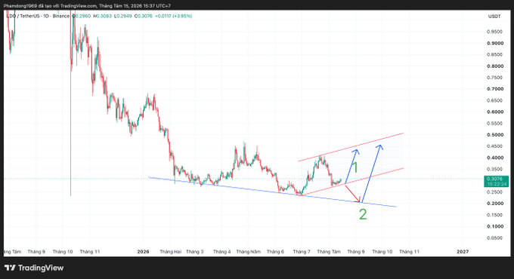514x279 pixels.
Task: Click the Tháng 6 time axis label
Action: [275, 252]
